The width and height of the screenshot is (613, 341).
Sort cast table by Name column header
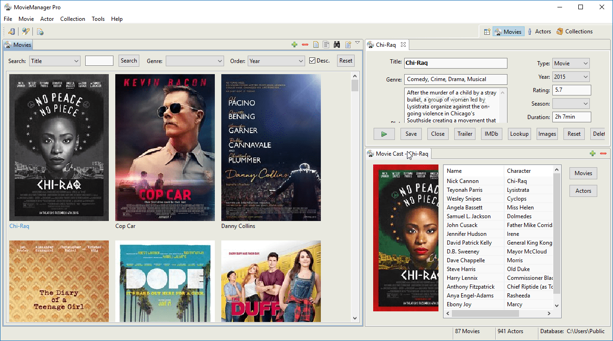474,171
